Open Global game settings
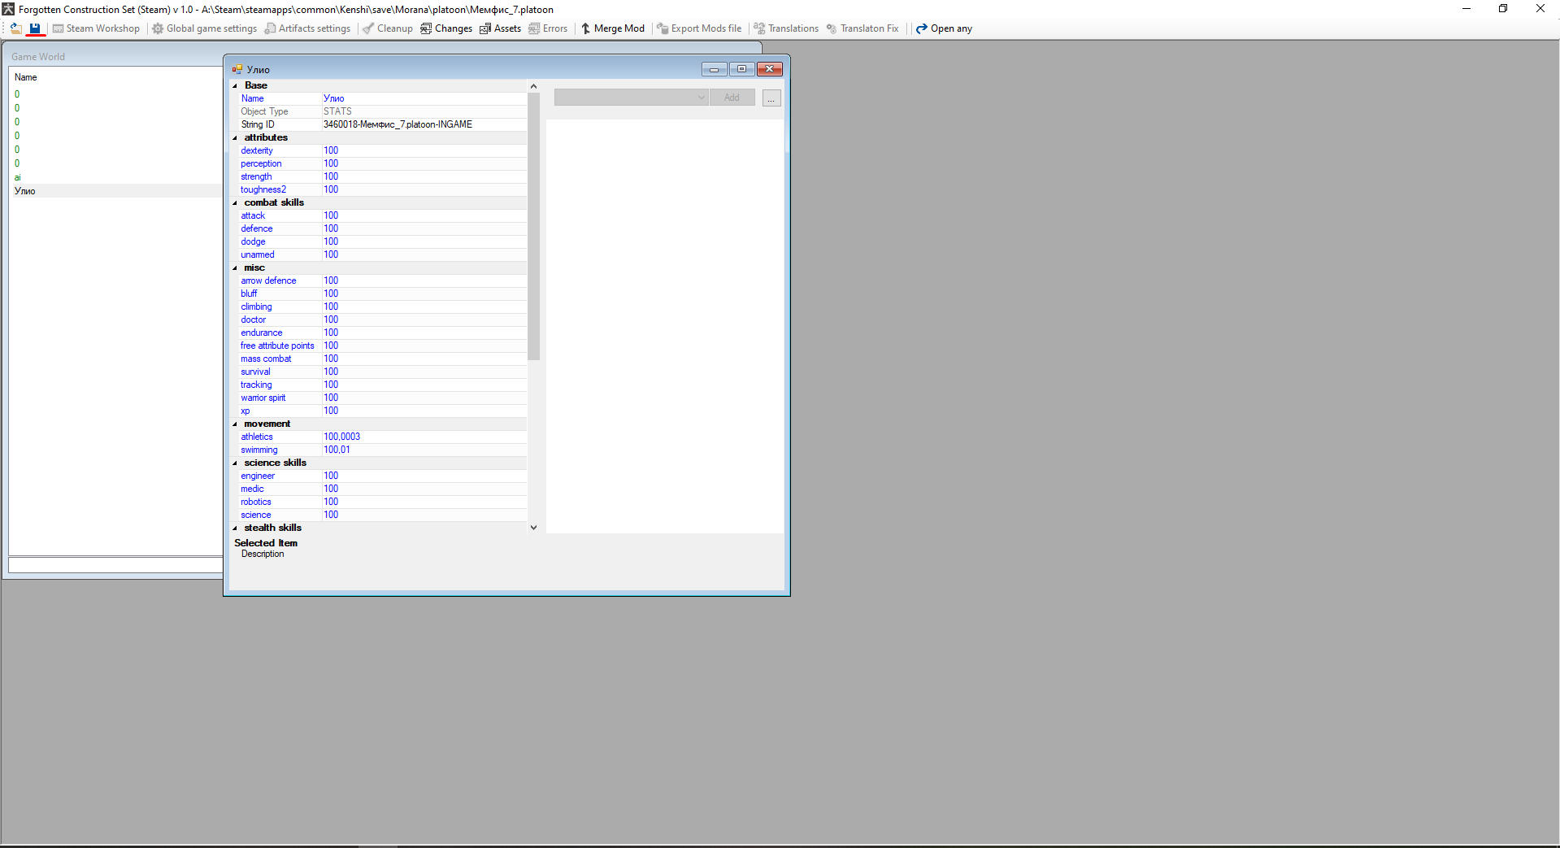 pyautogui.click(x=205, y=28)
